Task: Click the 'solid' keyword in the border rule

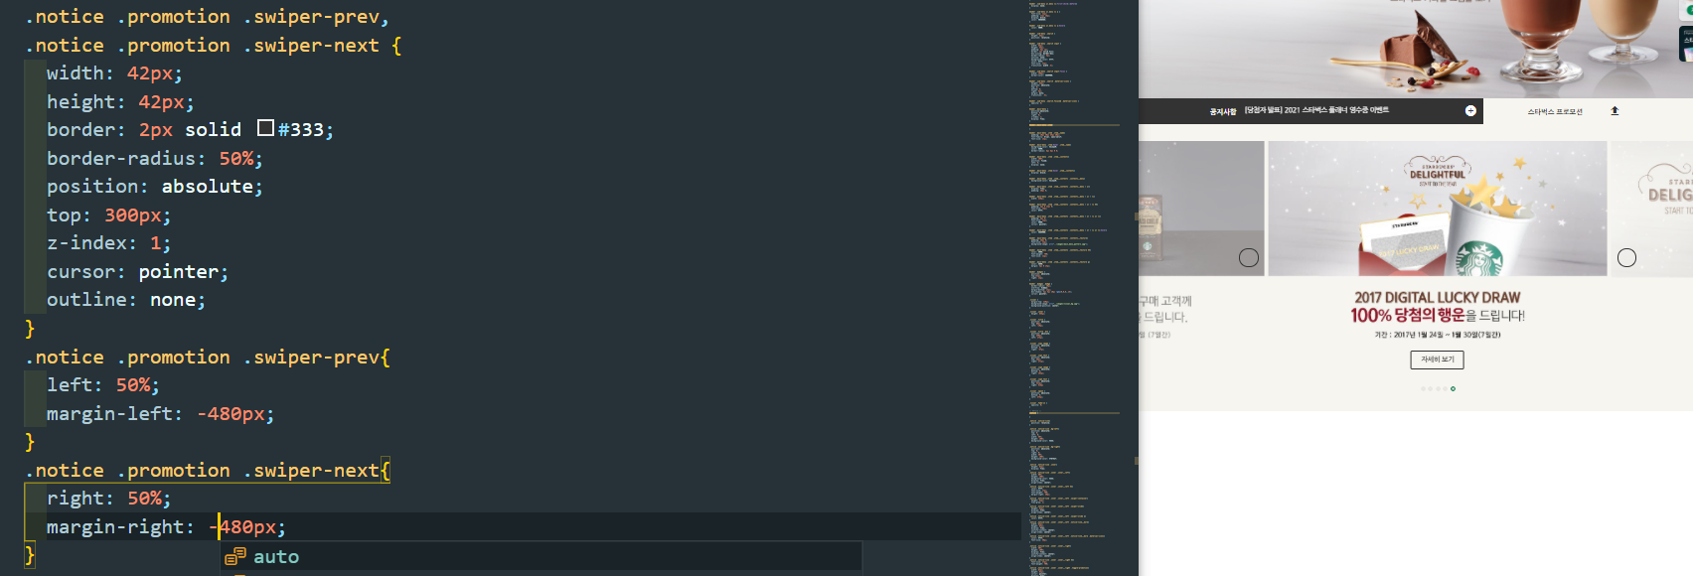Action: 213,129
